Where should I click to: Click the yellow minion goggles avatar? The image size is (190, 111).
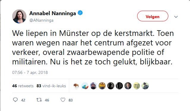(x=102, y=86)
